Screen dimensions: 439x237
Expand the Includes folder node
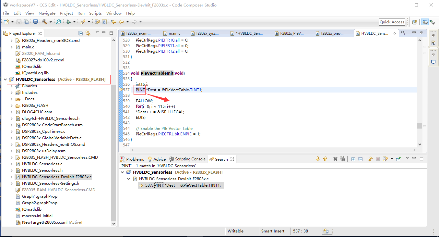tap(11, 93)
